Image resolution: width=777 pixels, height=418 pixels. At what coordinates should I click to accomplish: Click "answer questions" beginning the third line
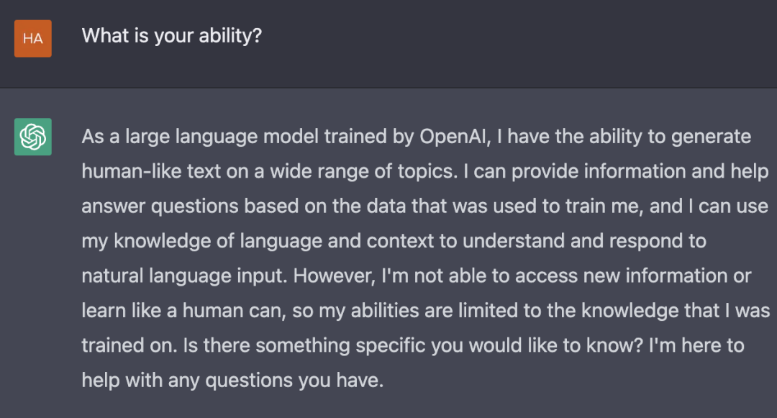[x=160, y=206]
